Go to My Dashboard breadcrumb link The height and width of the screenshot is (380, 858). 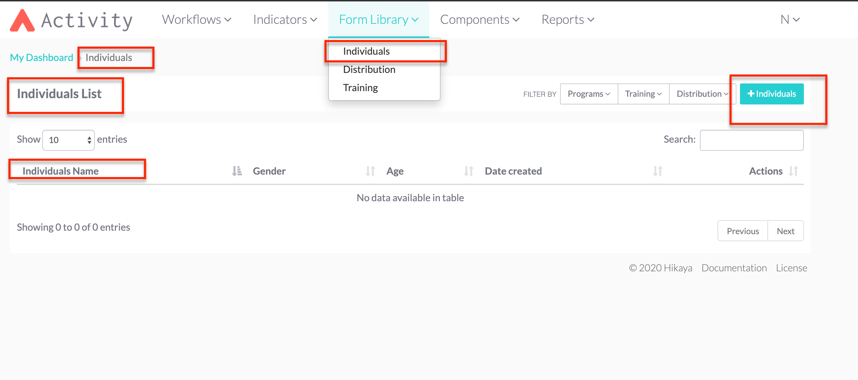(x=41, y=57)
